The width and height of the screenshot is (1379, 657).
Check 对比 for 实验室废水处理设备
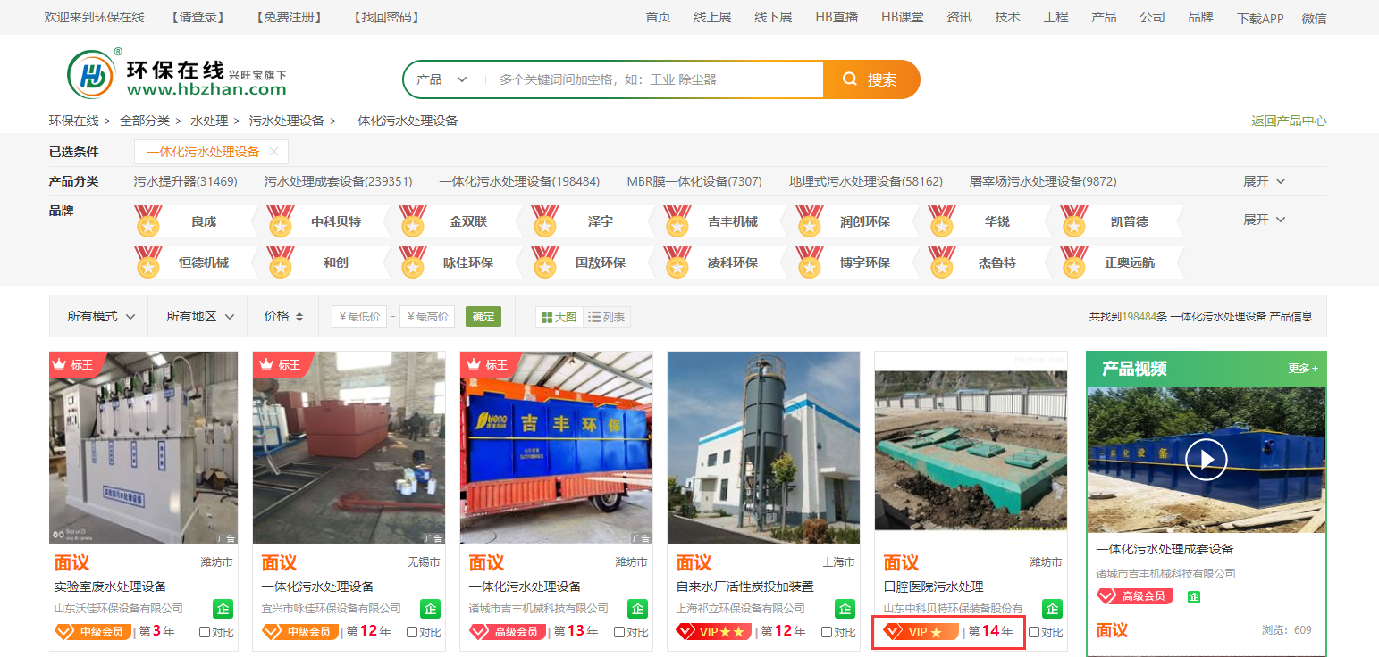pos(205,632)
